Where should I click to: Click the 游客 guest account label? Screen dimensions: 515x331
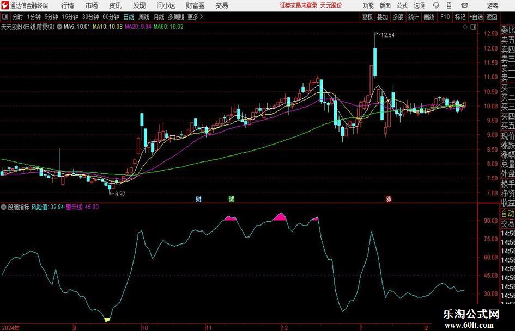pyautogui.click(x=493, y=5)
